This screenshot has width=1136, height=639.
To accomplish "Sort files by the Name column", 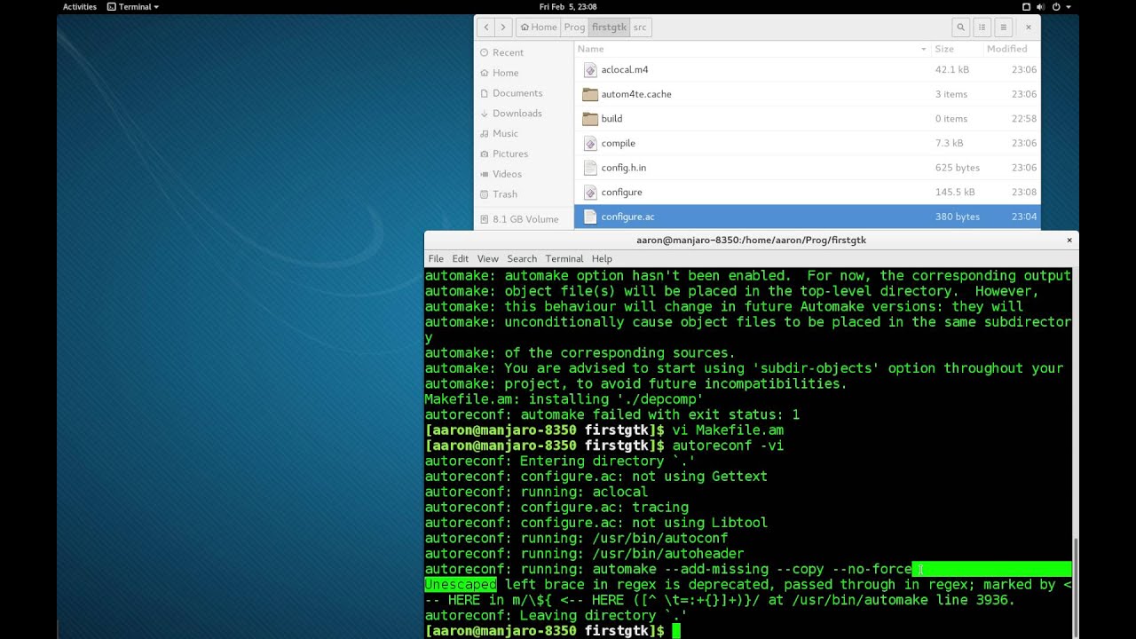I will [753, 49].
